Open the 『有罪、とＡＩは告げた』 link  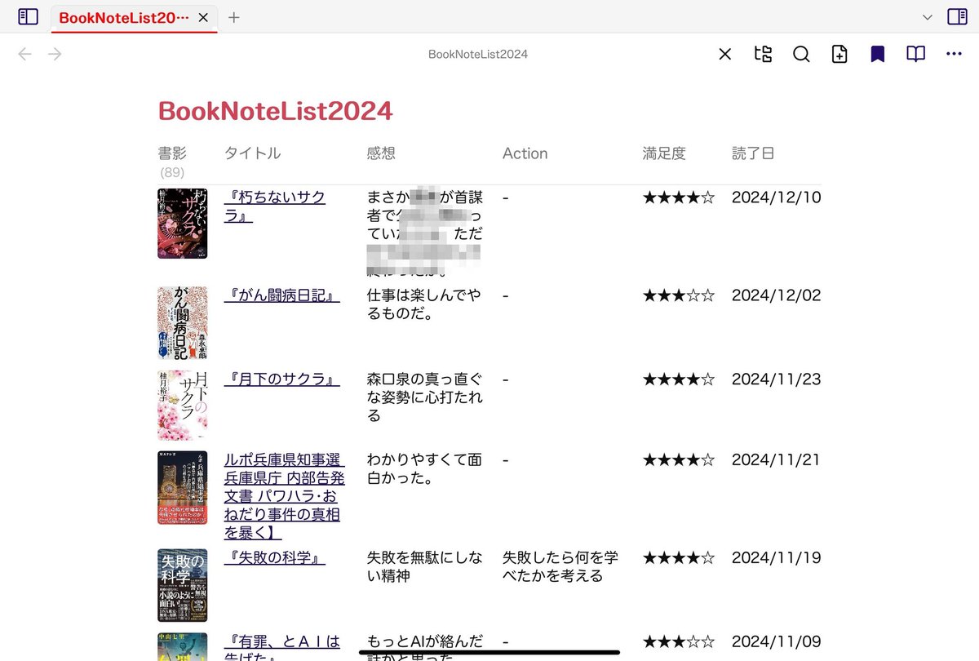282,648
